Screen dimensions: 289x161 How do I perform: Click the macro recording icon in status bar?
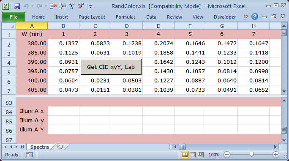click(29, 155)
